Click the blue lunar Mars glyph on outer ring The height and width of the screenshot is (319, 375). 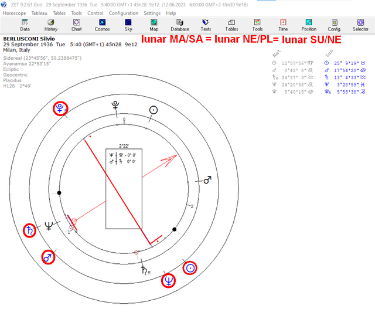(x=48, y=257)
